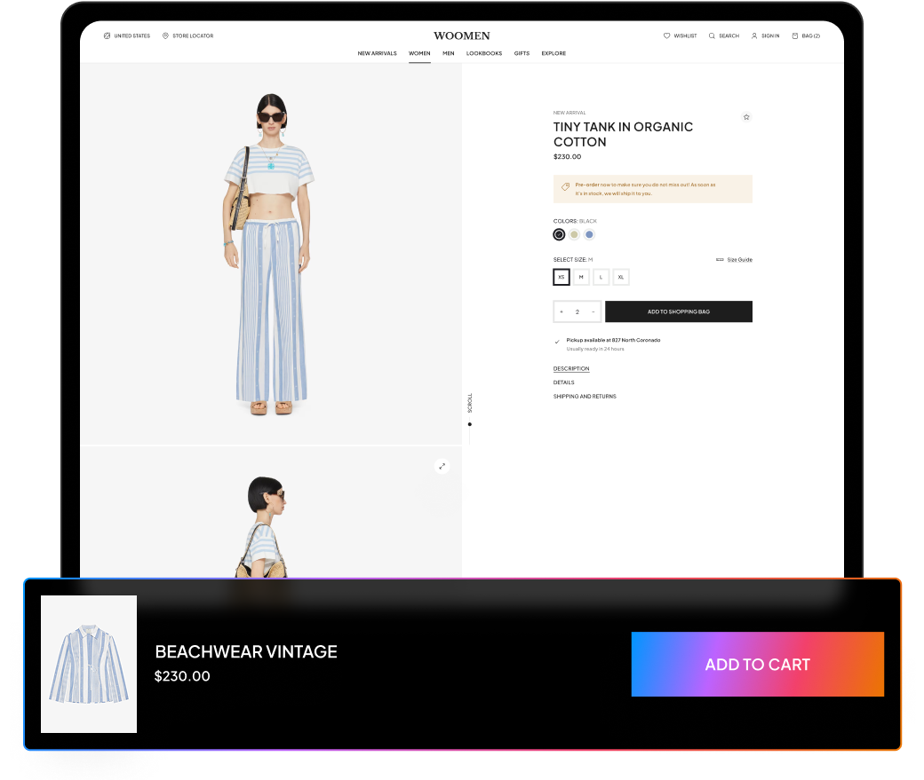
Task: Open the New Arrivals menu
Action: pos(377,53)
